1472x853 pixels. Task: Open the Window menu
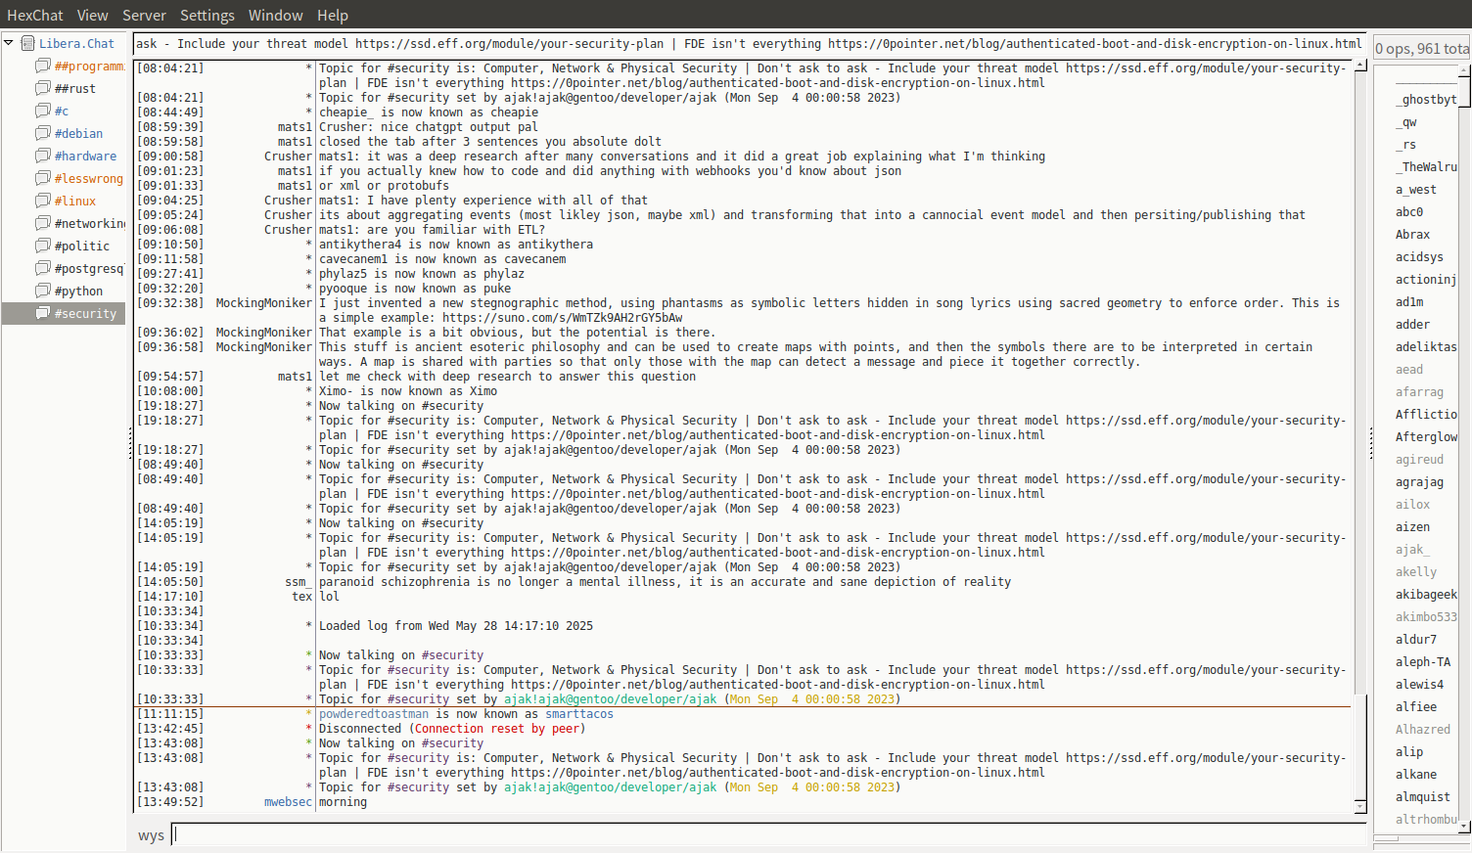[276, 16]
